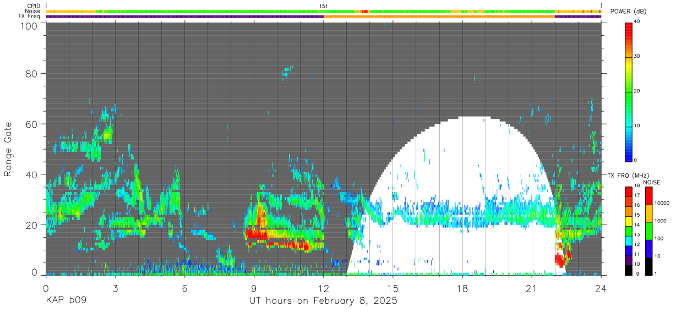Click the 3 hour tick label

[x=115, y=288]
